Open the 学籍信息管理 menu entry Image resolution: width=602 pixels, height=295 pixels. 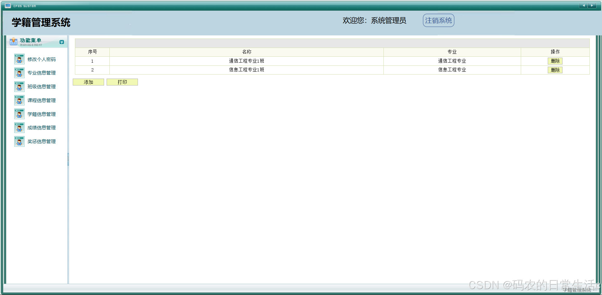pos(41,114)
